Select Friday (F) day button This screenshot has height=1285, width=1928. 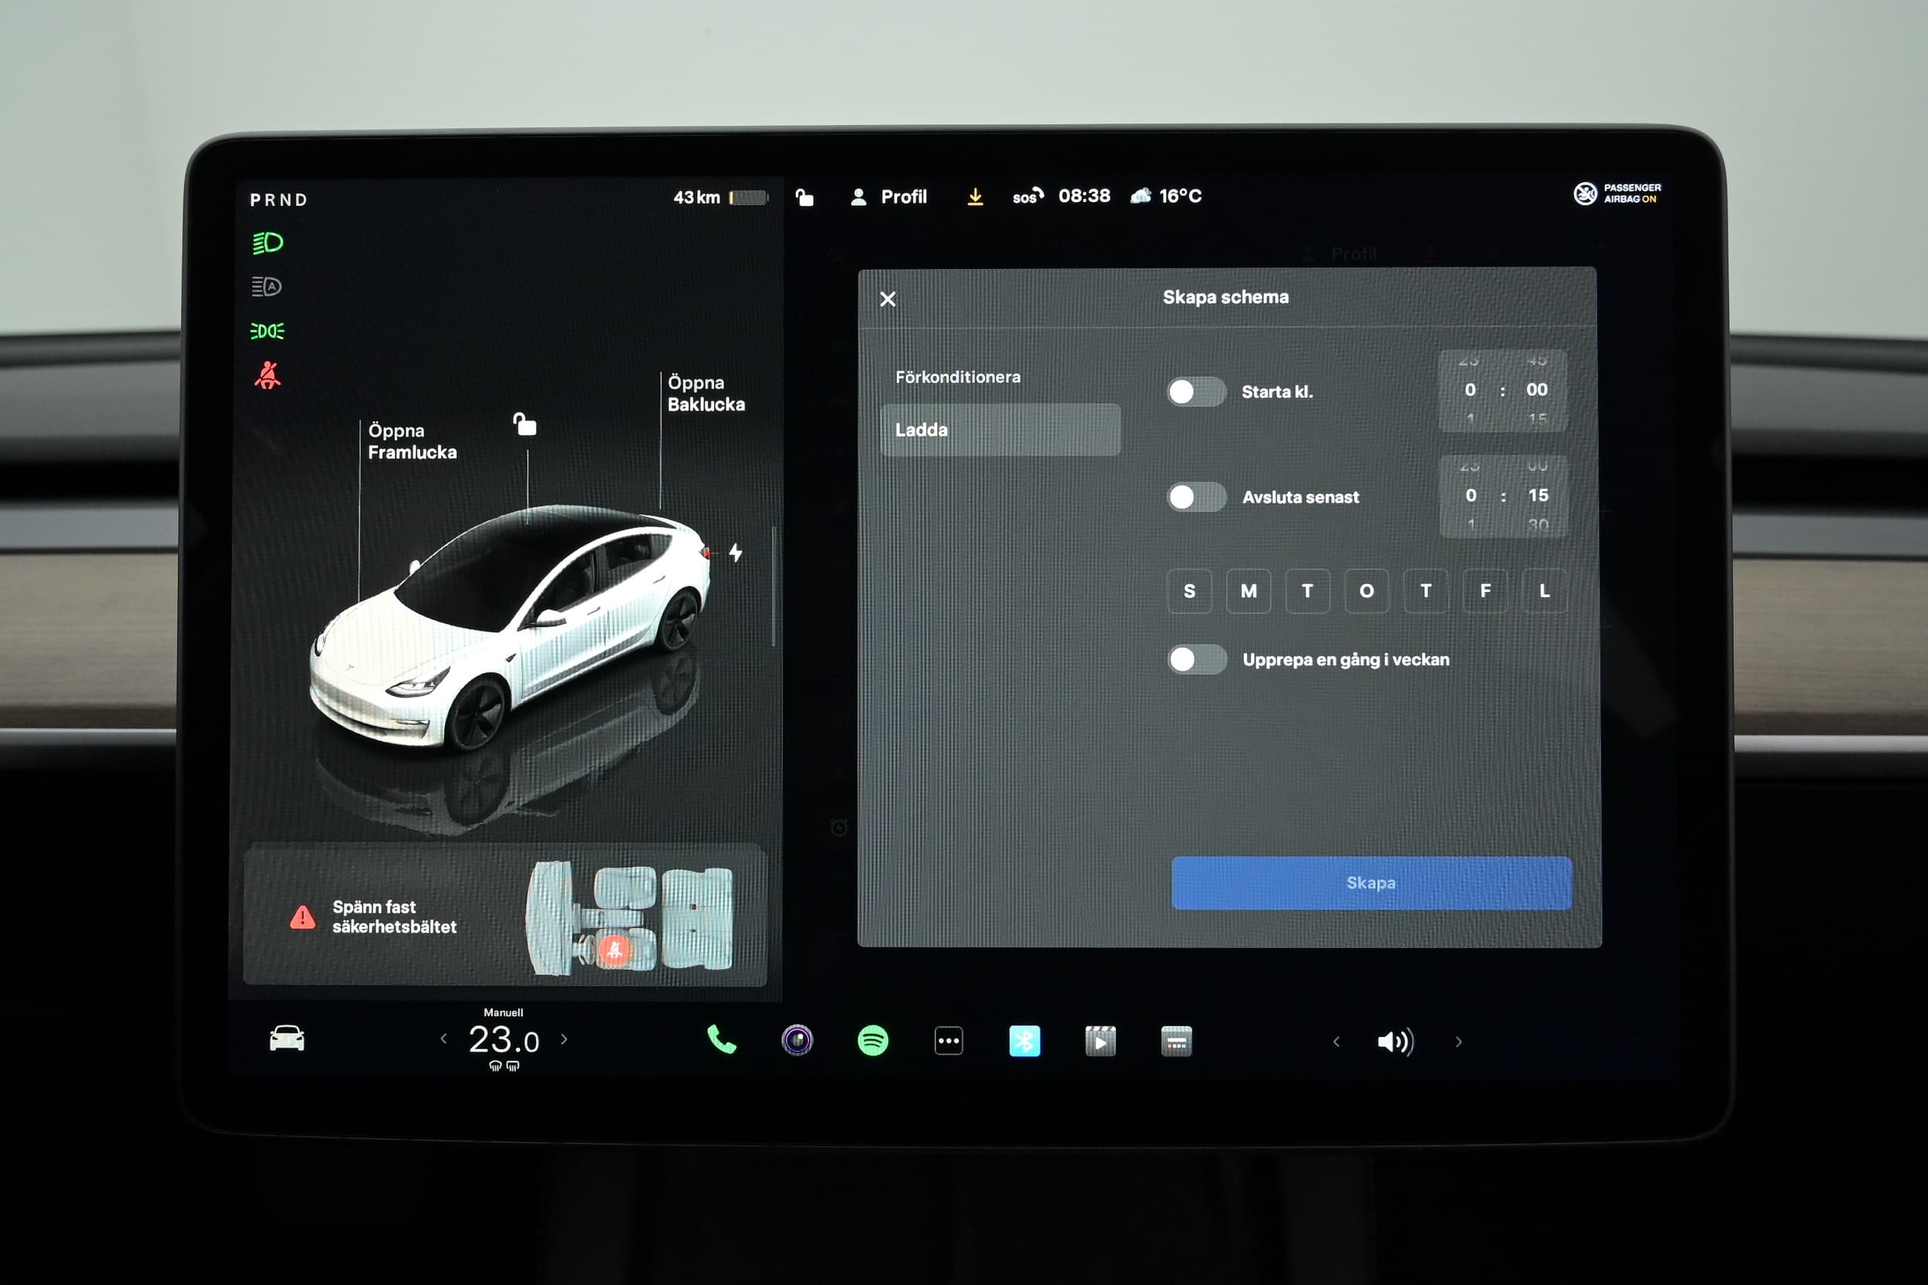1485,591
